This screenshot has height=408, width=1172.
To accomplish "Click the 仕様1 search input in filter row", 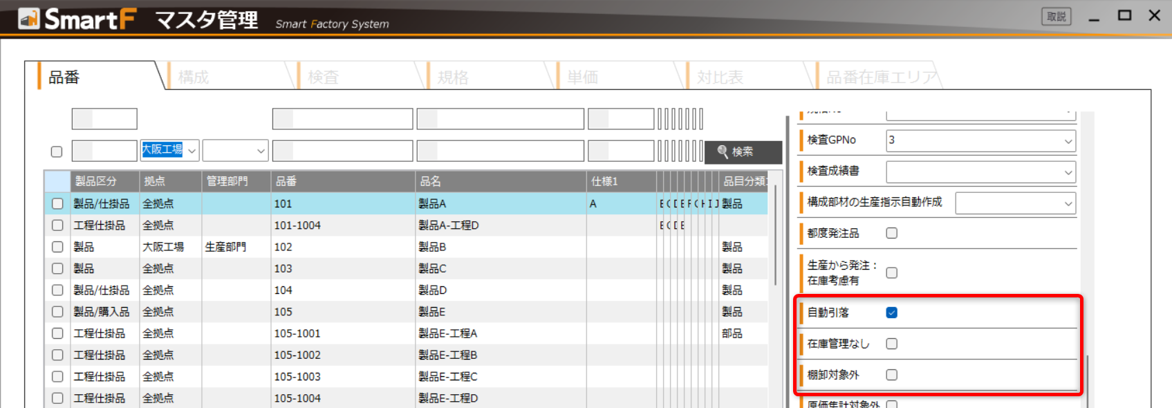I will tap(621, 151).
